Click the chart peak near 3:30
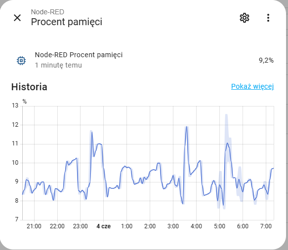 pos(187,127)
